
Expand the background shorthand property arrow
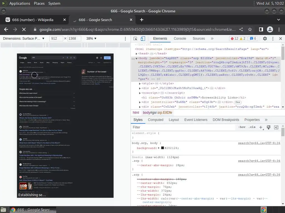click(x=159, y=148)
